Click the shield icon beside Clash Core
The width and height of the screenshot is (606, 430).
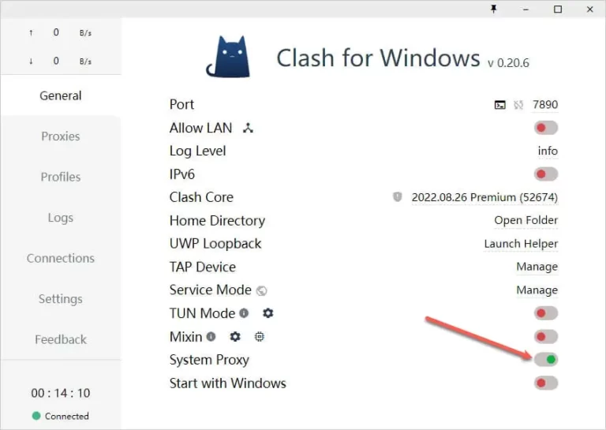[x=397, y=197]
